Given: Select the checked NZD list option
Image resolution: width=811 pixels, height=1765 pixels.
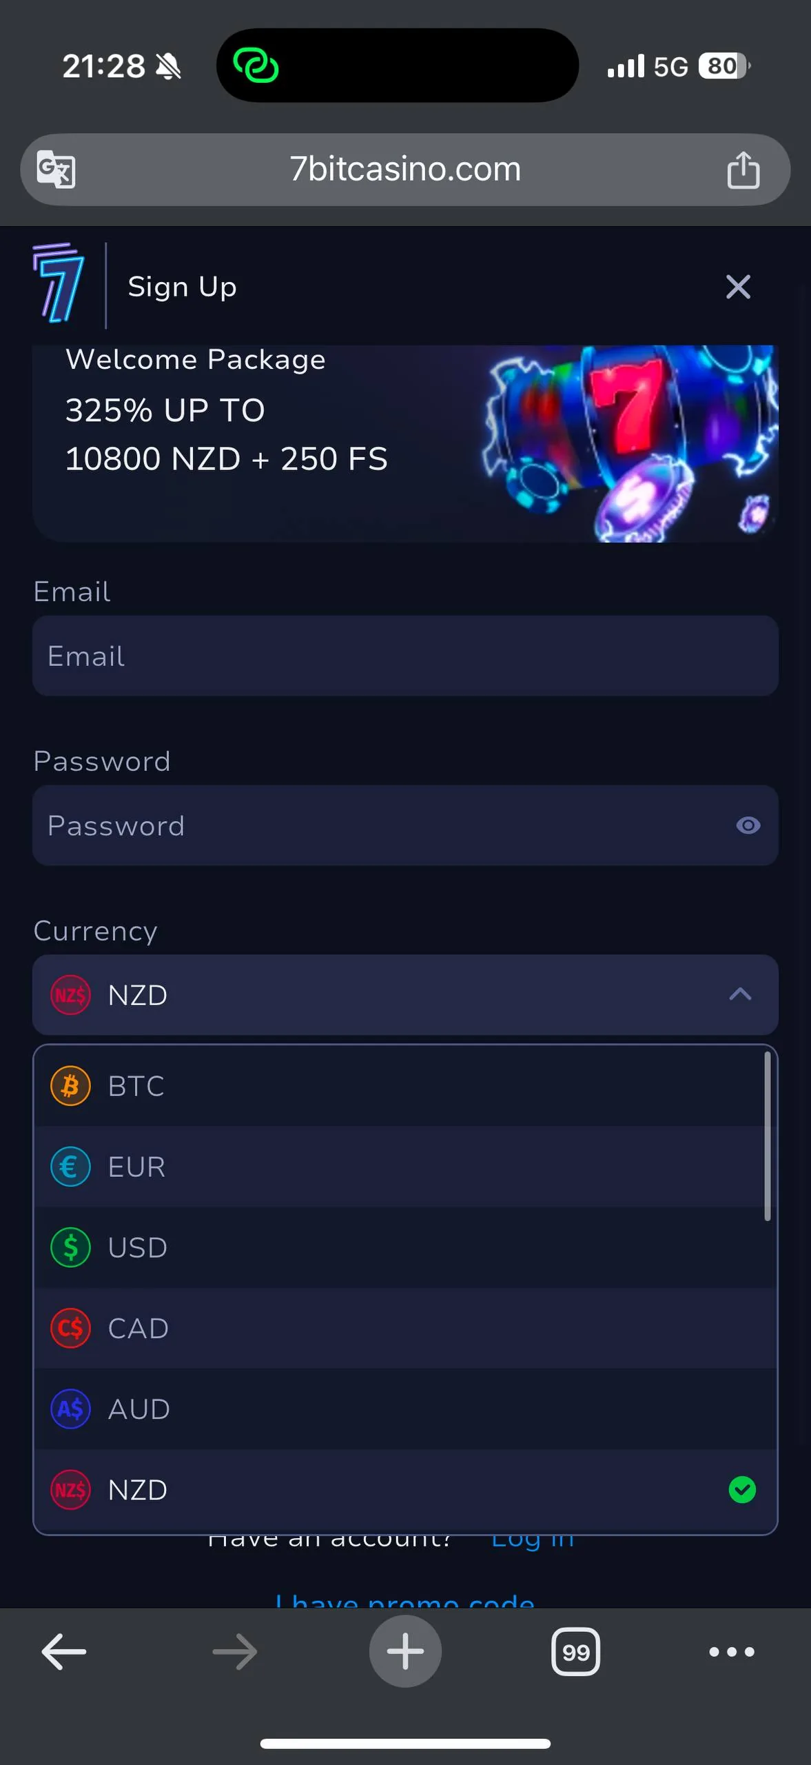Looking at the screenshot, I should tap(405, 1490).
